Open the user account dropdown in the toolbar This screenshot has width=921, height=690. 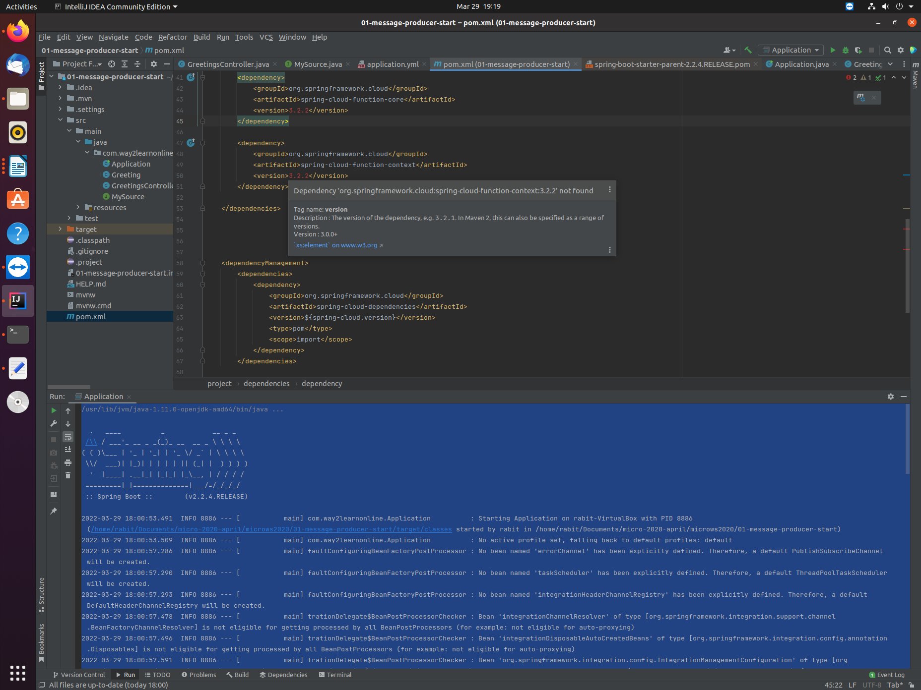click(x=729, y=50)
